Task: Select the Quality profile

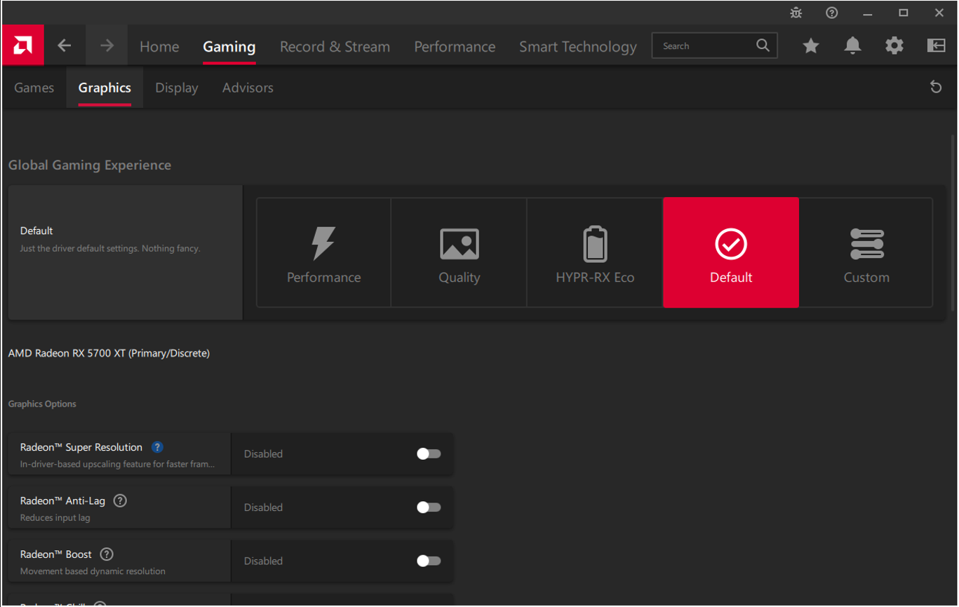Action: [459, 252]
